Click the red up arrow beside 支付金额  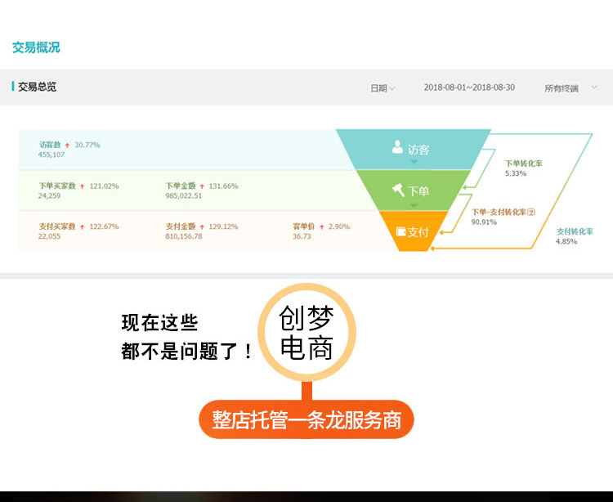coord(202,226)
